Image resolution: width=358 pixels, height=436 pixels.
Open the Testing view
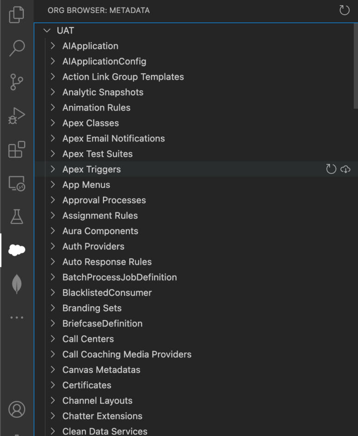pos(17,216)
